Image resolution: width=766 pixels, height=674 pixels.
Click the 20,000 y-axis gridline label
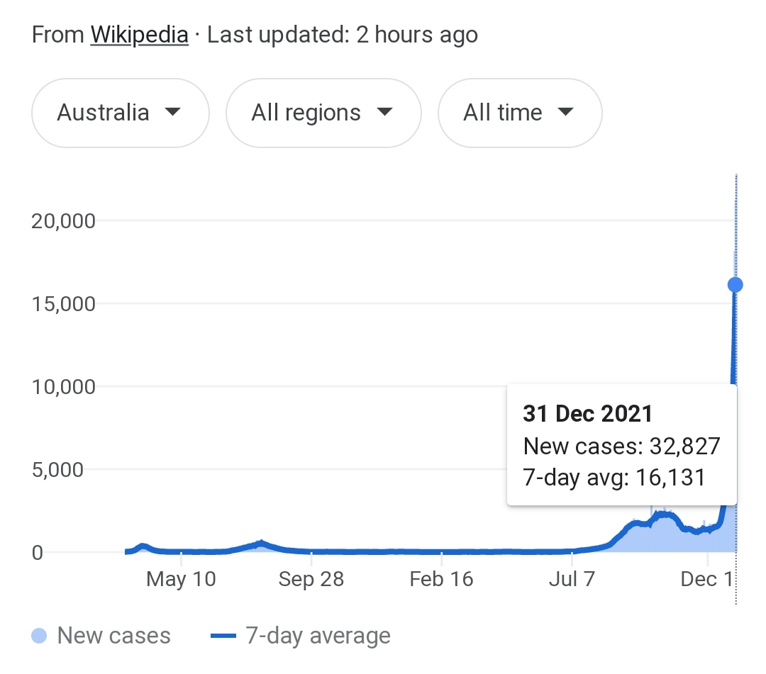(64, 221)
